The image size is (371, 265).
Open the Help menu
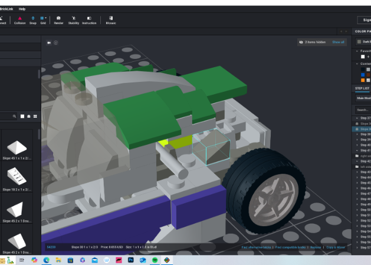pyautogui.click(x=22, y=9)
